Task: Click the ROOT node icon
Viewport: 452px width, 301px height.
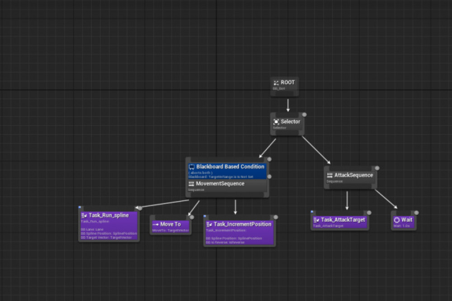Action: coord(276,83)
